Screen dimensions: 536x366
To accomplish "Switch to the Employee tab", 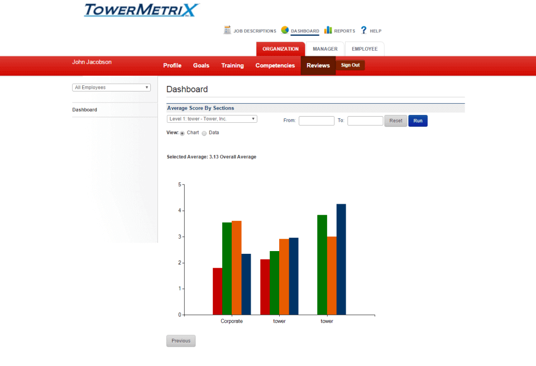I will [x=364, y=49].
